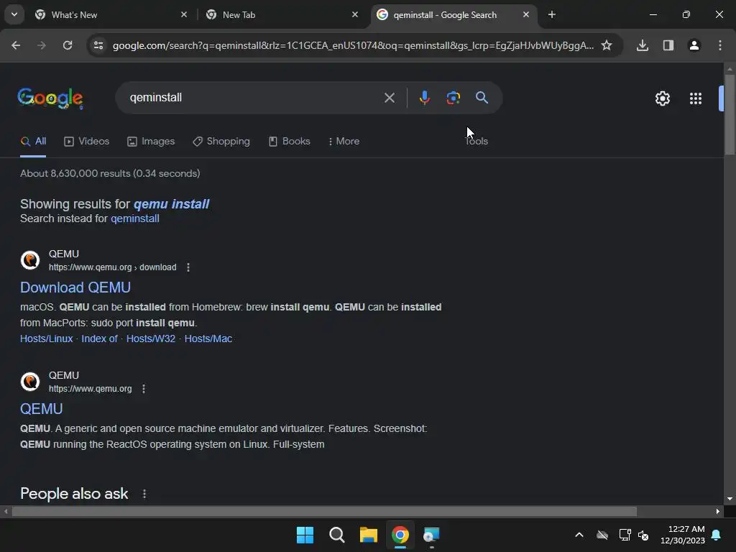Click the qemu install corrected query link
Viewport: 736px width, 552px height.
click(x=171, y=204)
